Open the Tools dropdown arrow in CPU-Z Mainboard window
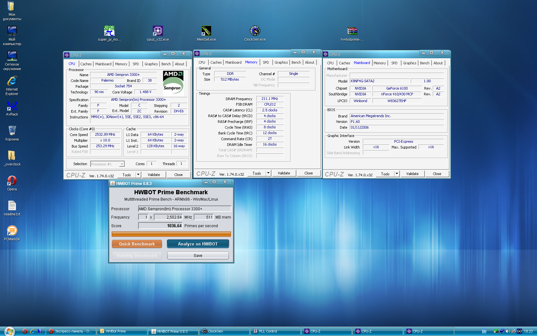 [x=397, y=174]
